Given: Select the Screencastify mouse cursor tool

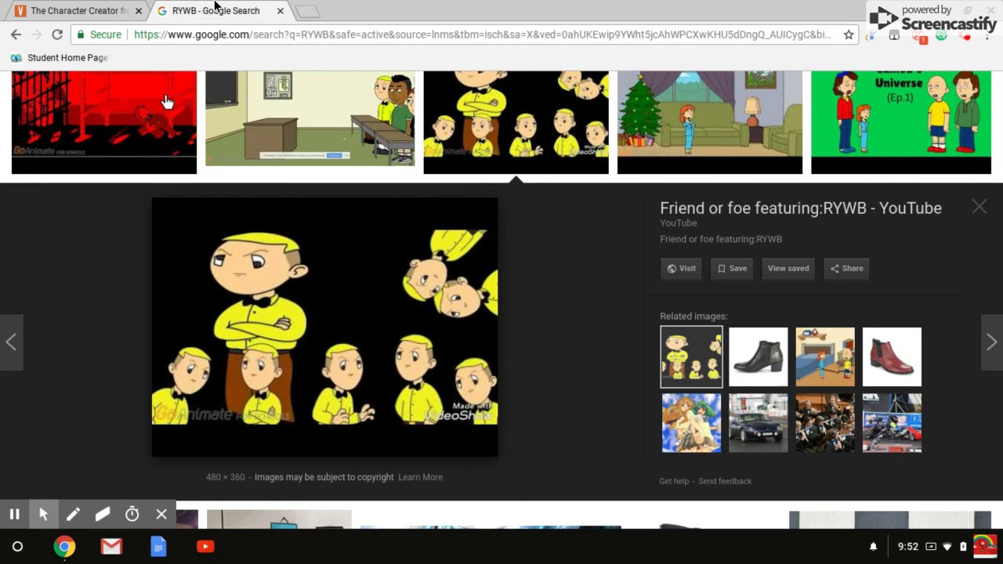Looking at the screenshot, I should pyautogui.click(x=44, y=515).
